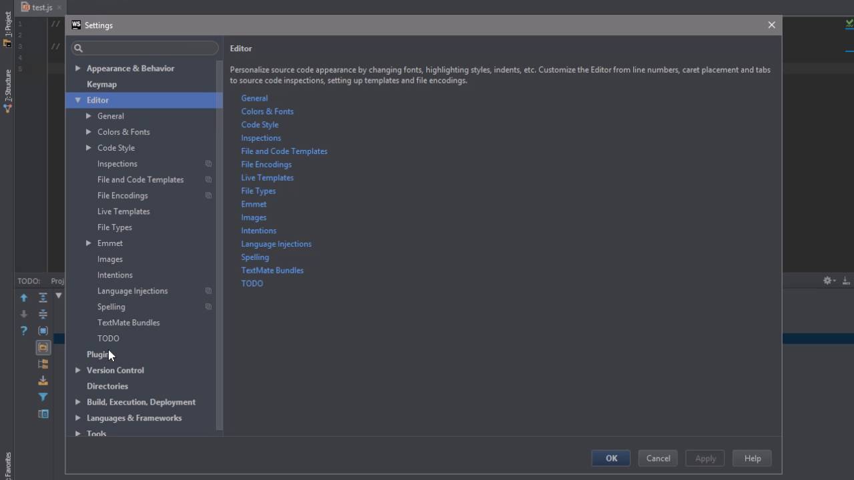
Task: Toggle highlighted Group by Modules icon in TODO panel
Action: click(43, 347)
